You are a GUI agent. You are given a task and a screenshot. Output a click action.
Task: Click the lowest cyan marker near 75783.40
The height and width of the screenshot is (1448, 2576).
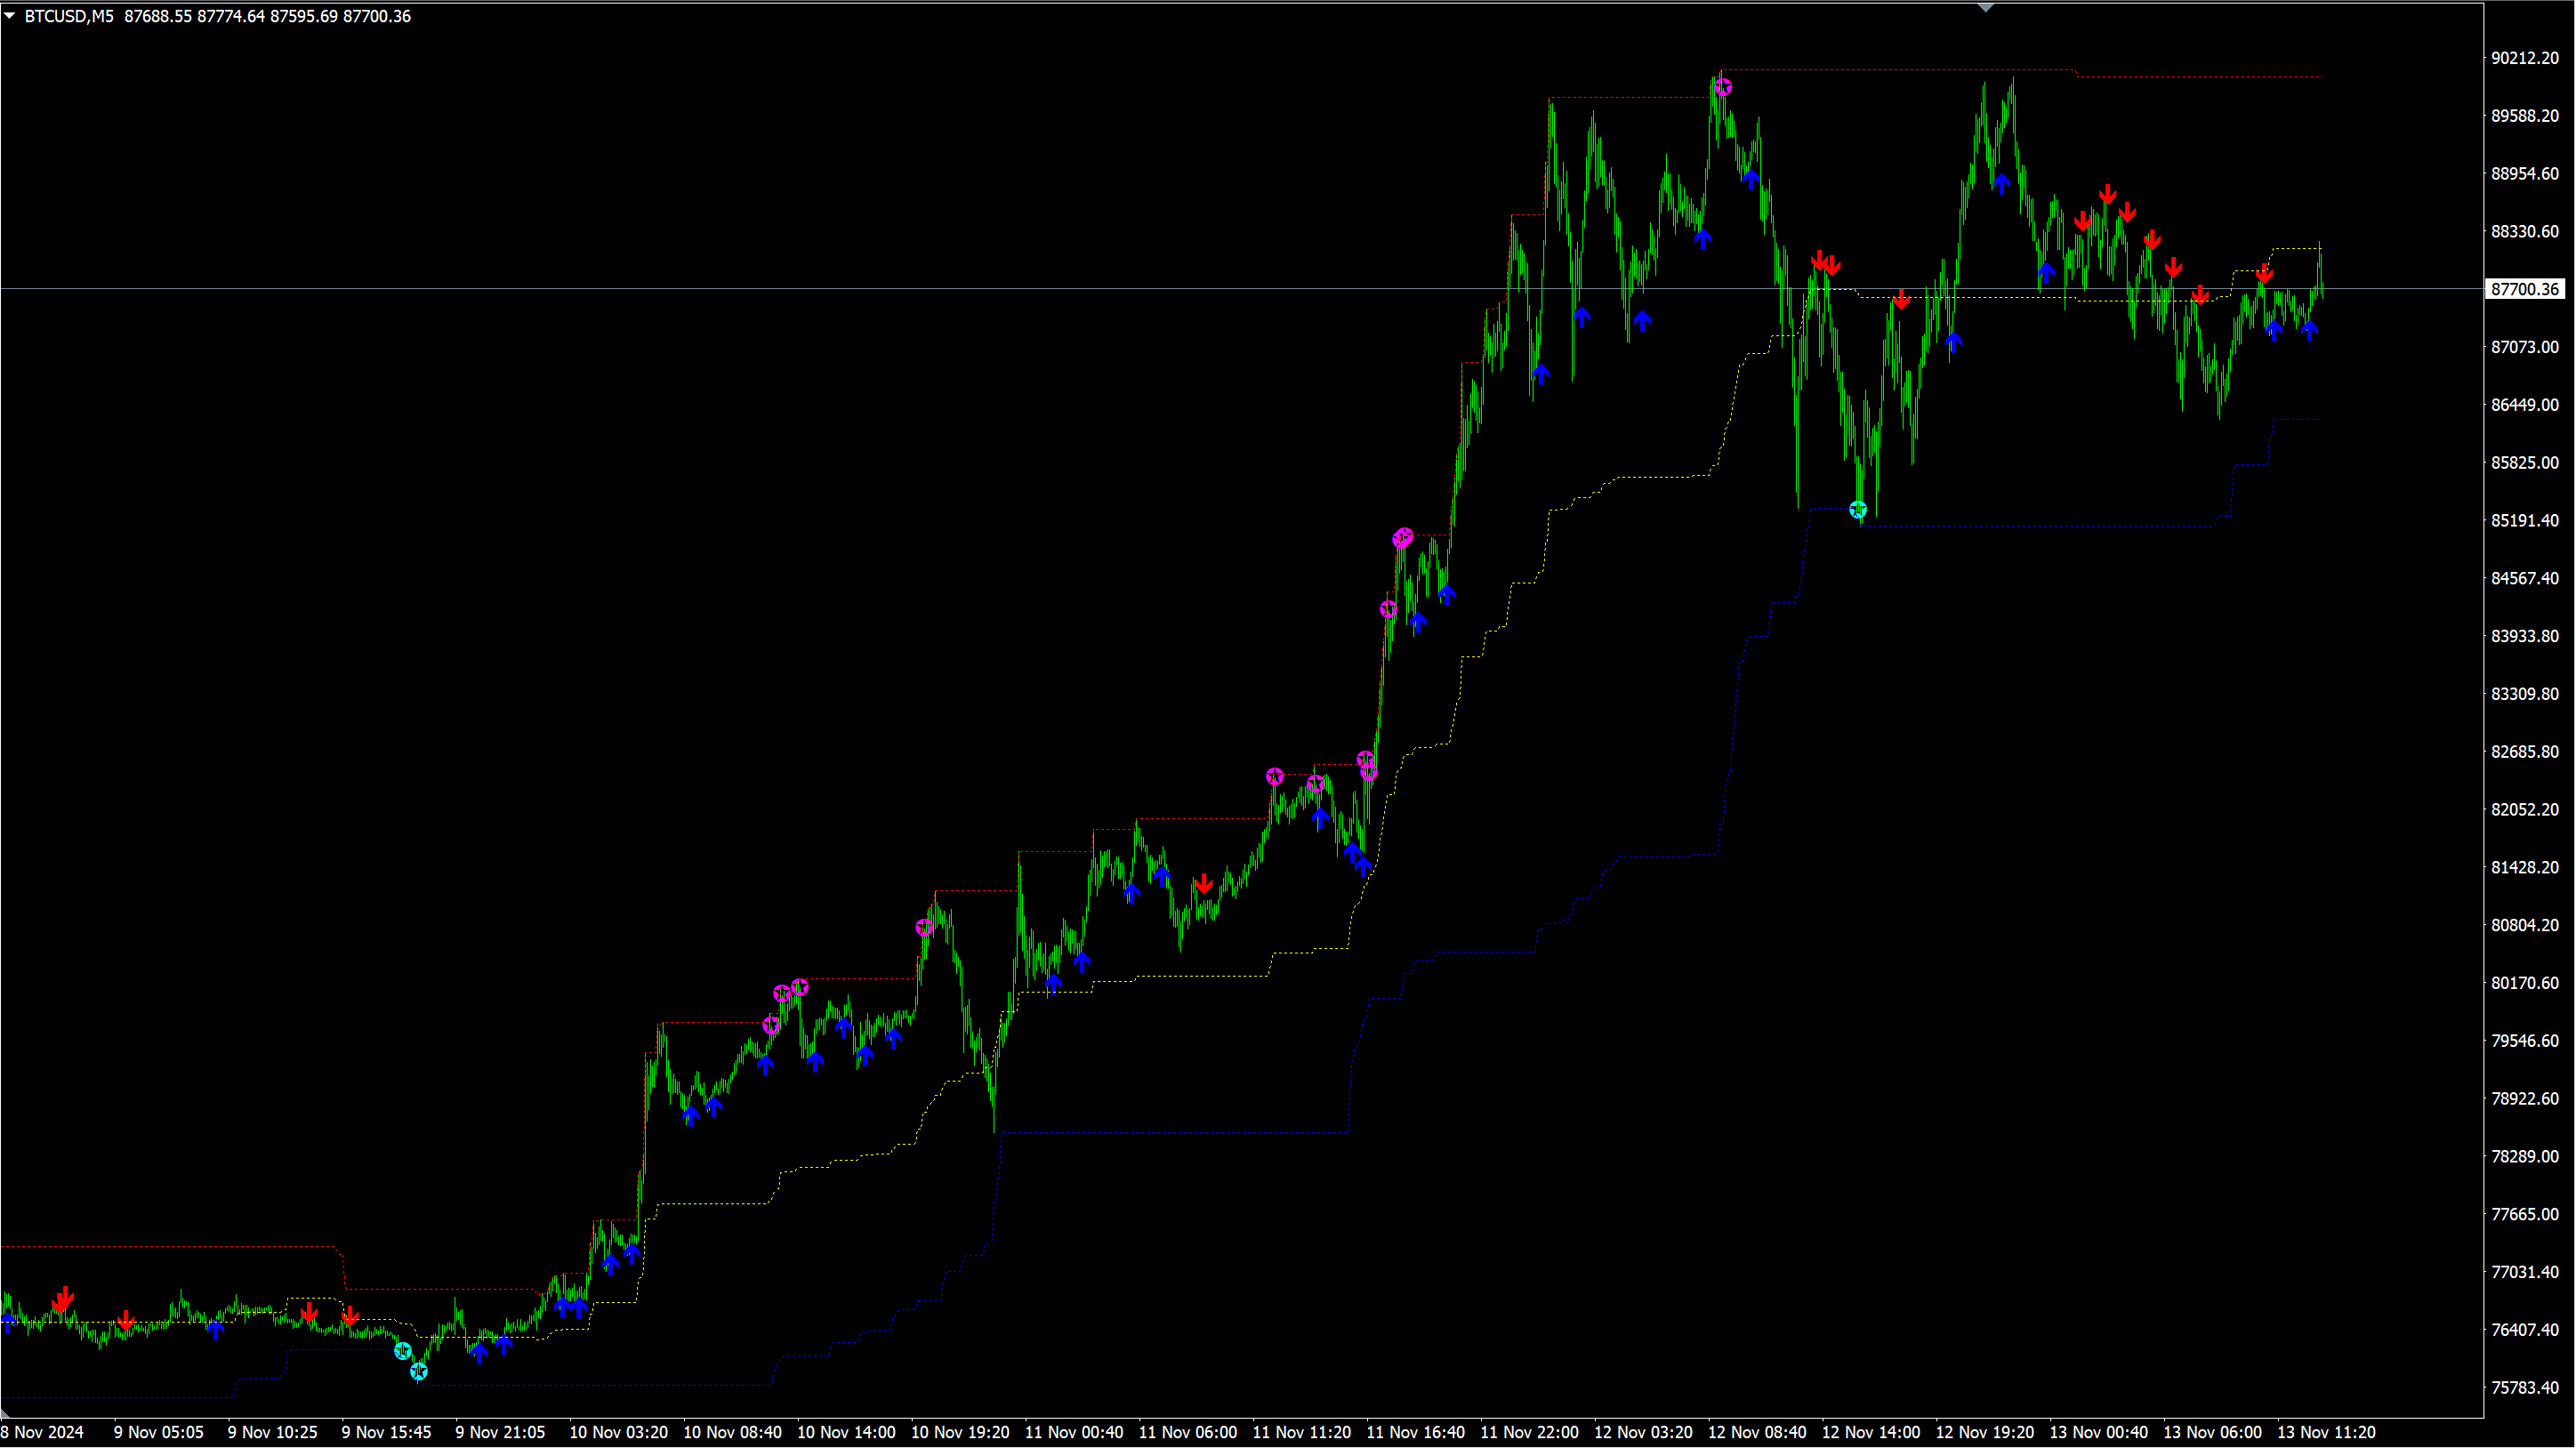pyautogui.click(x=419, y=1371)
